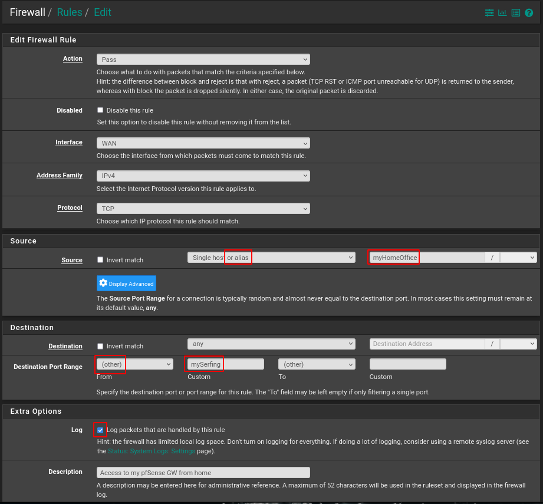Click the gear Display Advanced button
This screenshot has height=504, width=543.
[x=126, y=284]
